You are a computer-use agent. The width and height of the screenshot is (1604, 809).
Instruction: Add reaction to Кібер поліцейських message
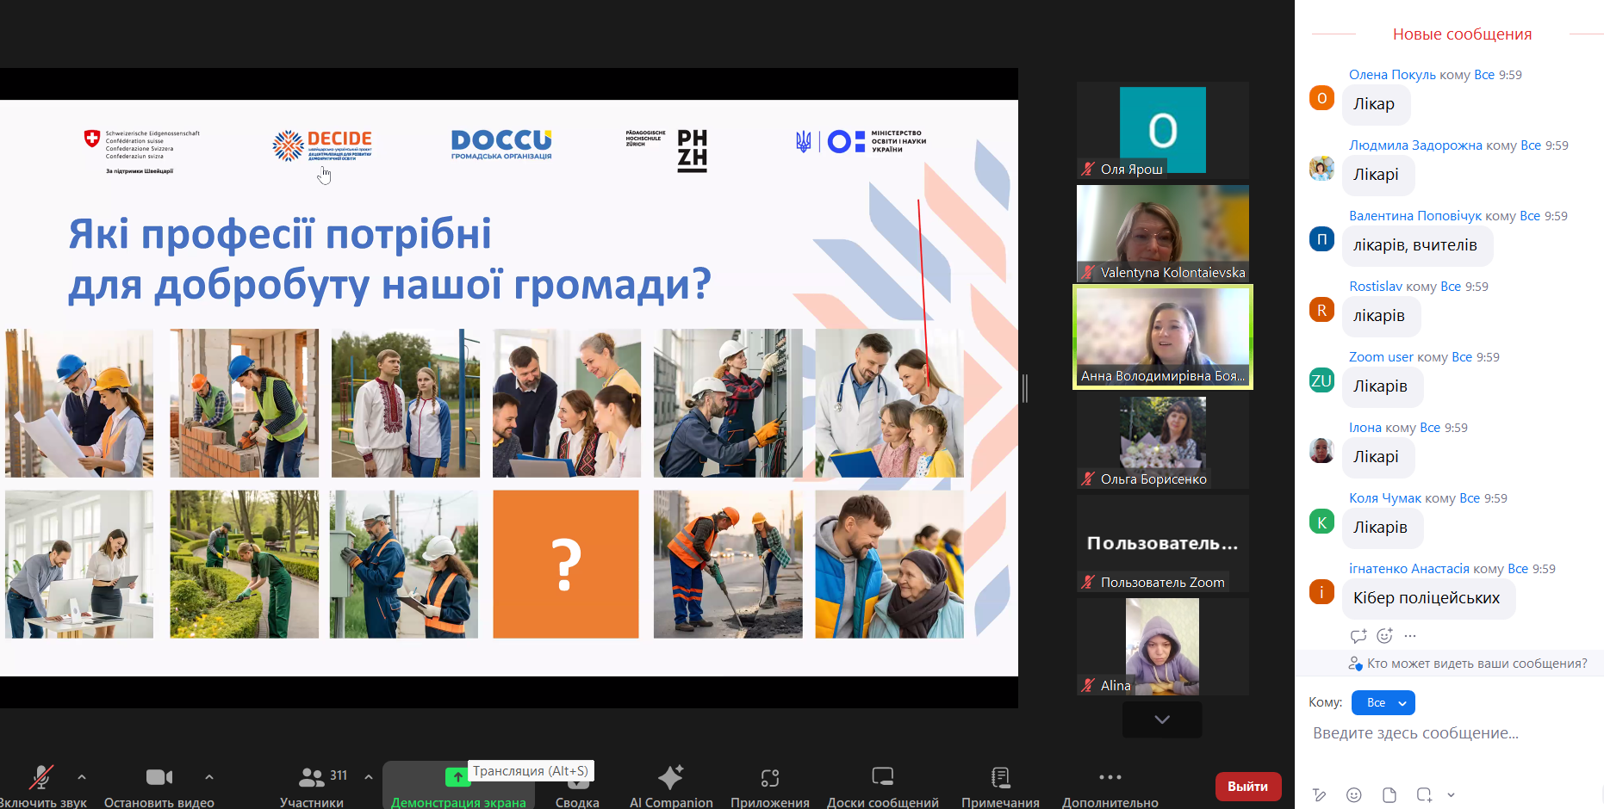[x=1384, y=636]
